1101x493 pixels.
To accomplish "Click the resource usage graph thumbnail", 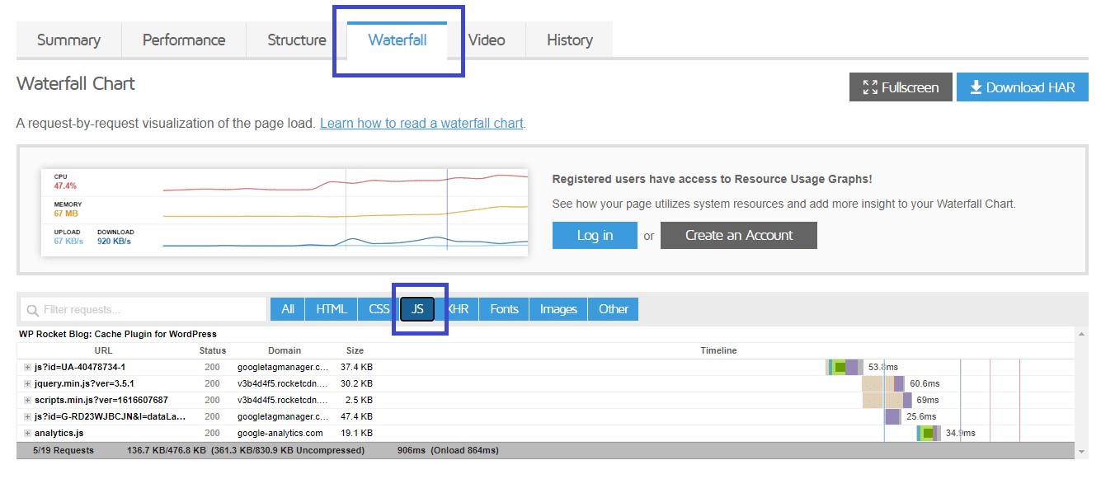I will click(285, 212).
